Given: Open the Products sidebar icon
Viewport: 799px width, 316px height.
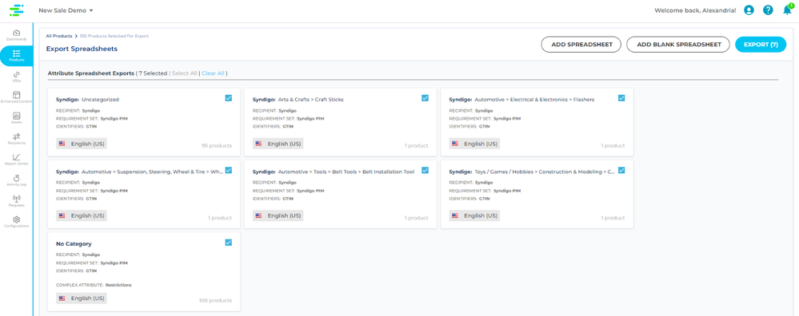Looking at the screenshot, I should 16,53.
